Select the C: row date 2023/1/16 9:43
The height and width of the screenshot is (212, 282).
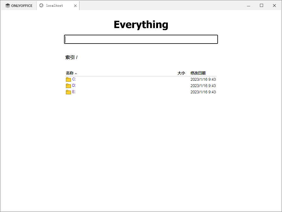[203, 79]
